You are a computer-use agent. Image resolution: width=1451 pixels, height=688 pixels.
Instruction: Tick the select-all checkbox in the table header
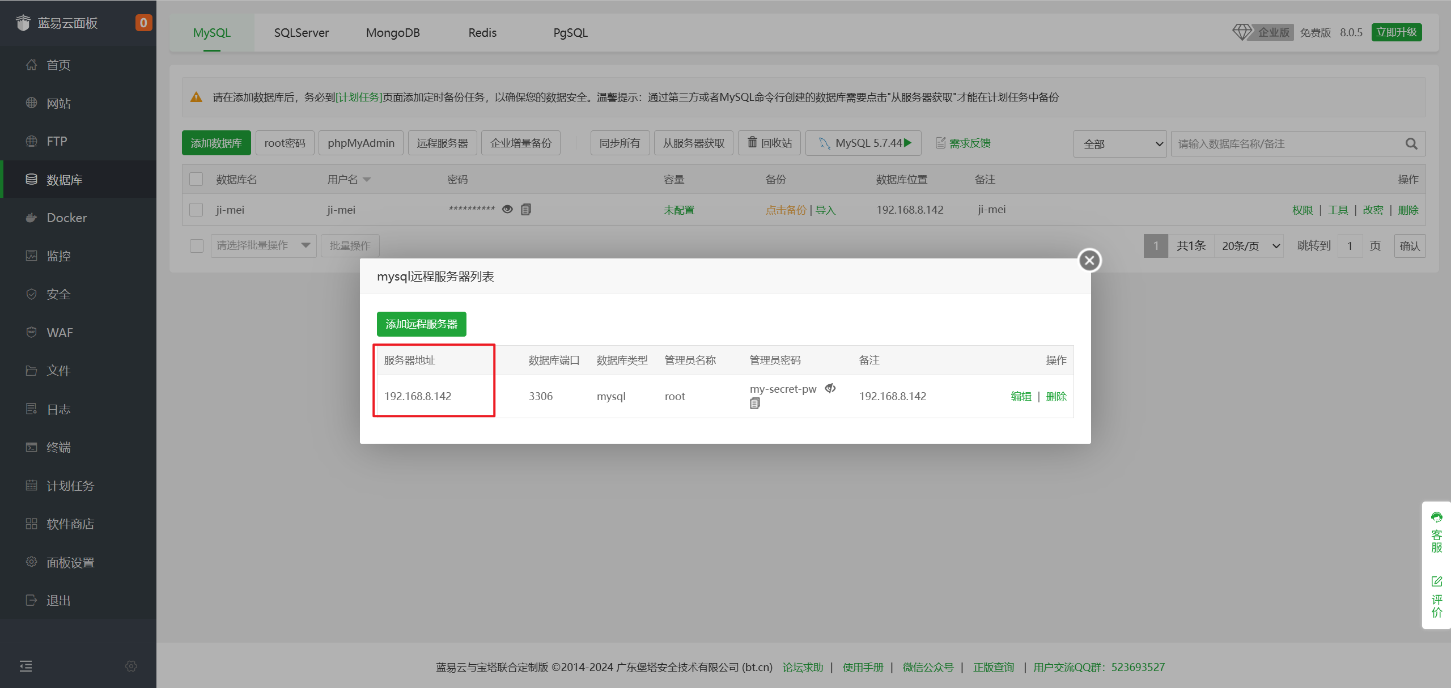[x=196, y=179]
